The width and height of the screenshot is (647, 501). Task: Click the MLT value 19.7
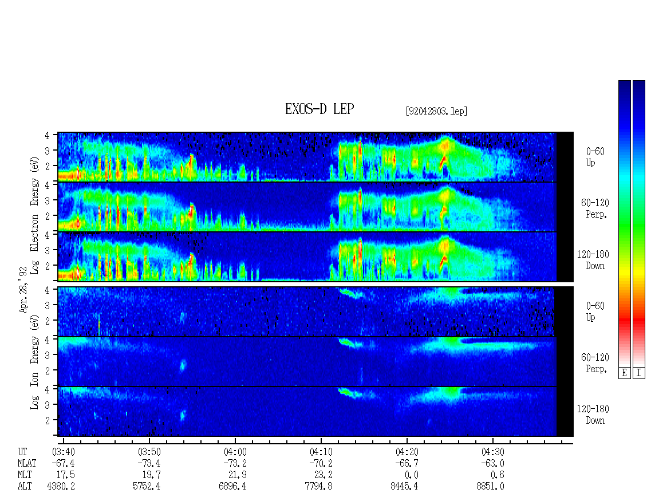(151, 475)
